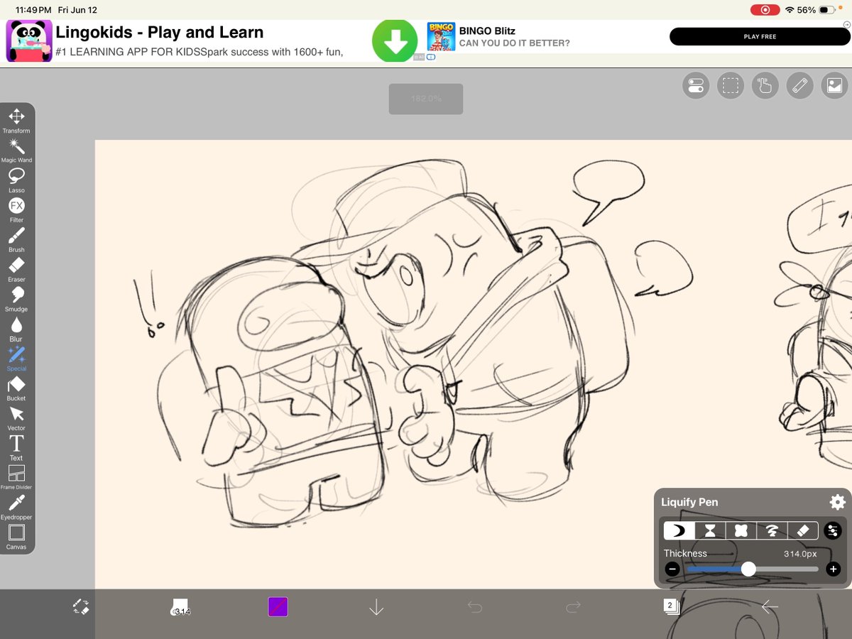Open brush size 314 thumbnail
The width and height of the screenshot is (852, 639).
click(180, 607)
